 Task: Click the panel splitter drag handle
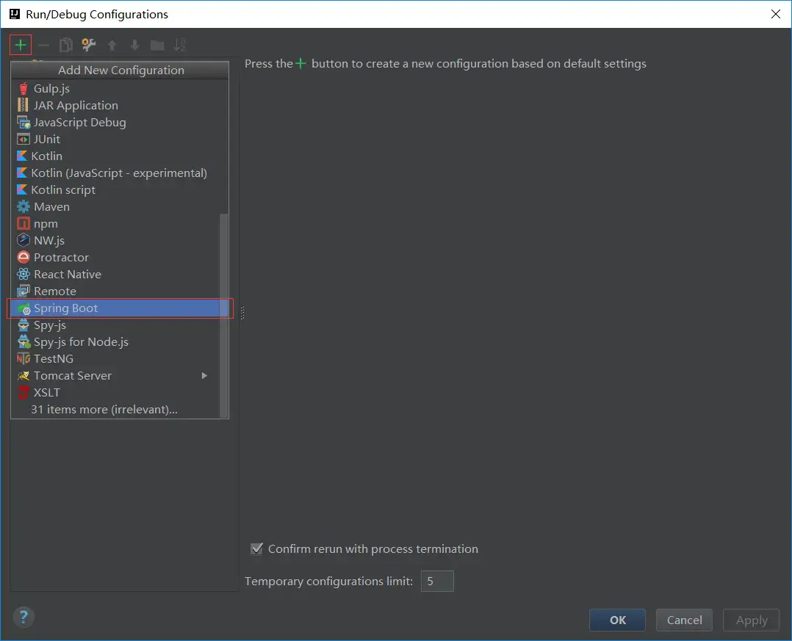[x=242, y=314]
